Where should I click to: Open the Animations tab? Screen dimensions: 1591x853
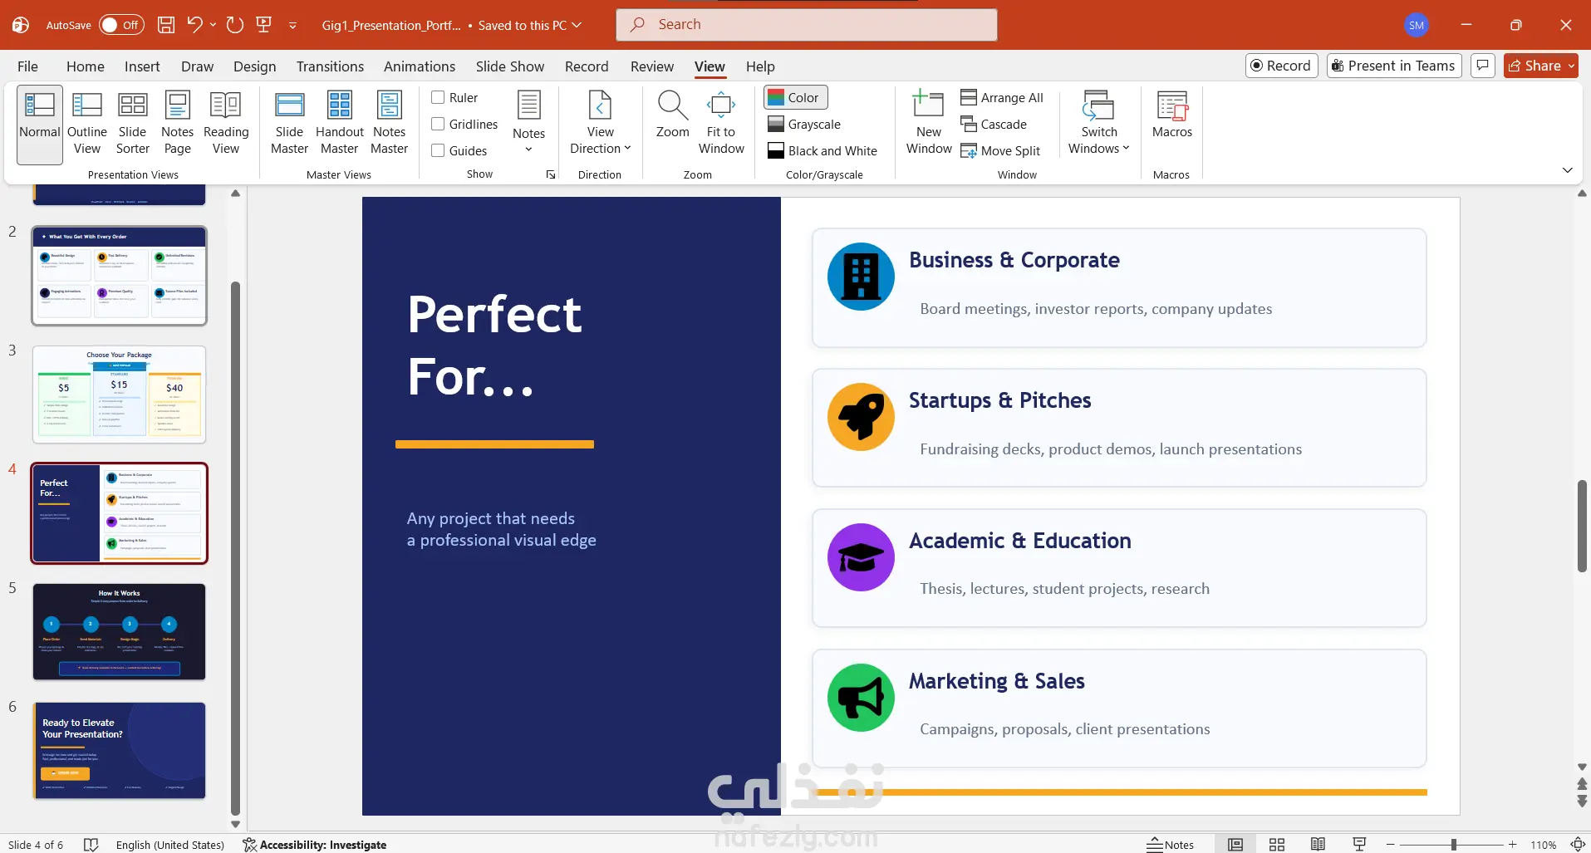(420, 66)
